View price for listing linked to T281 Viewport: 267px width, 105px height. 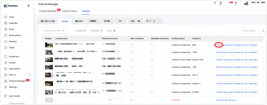[x=227, y=52]
